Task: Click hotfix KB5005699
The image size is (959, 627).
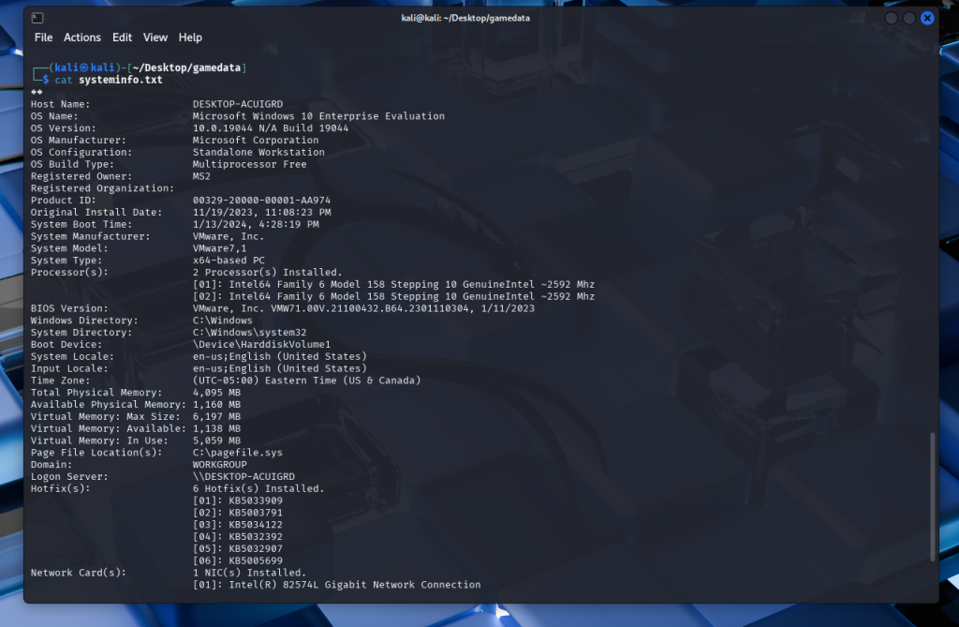Action: (256, 560)
